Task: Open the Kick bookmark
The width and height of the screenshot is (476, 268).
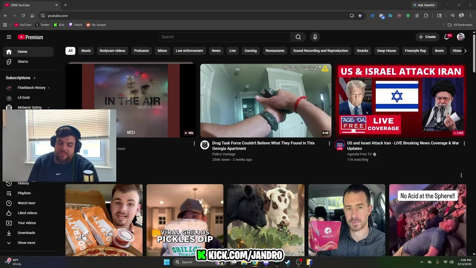Action: [59, 25]
